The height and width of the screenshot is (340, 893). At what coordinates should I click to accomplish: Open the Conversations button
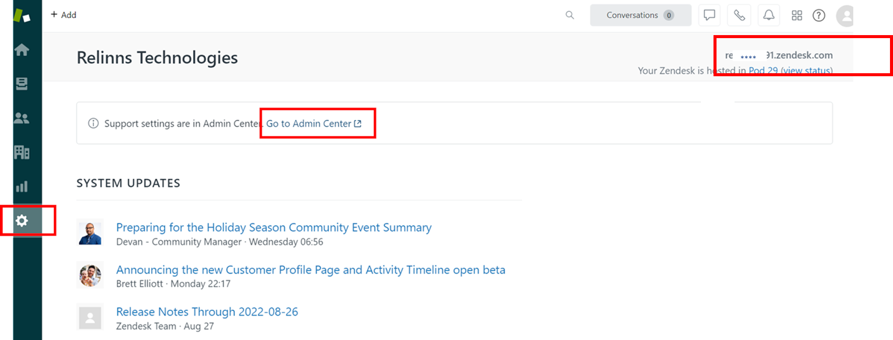(640, 15)
